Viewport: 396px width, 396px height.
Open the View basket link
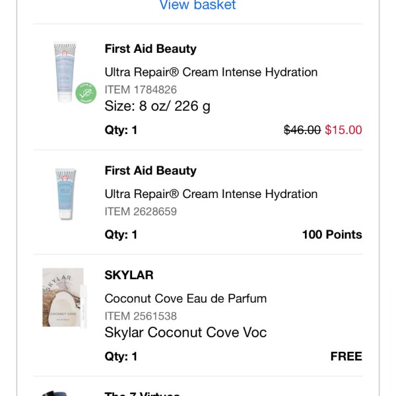(198, 5)
